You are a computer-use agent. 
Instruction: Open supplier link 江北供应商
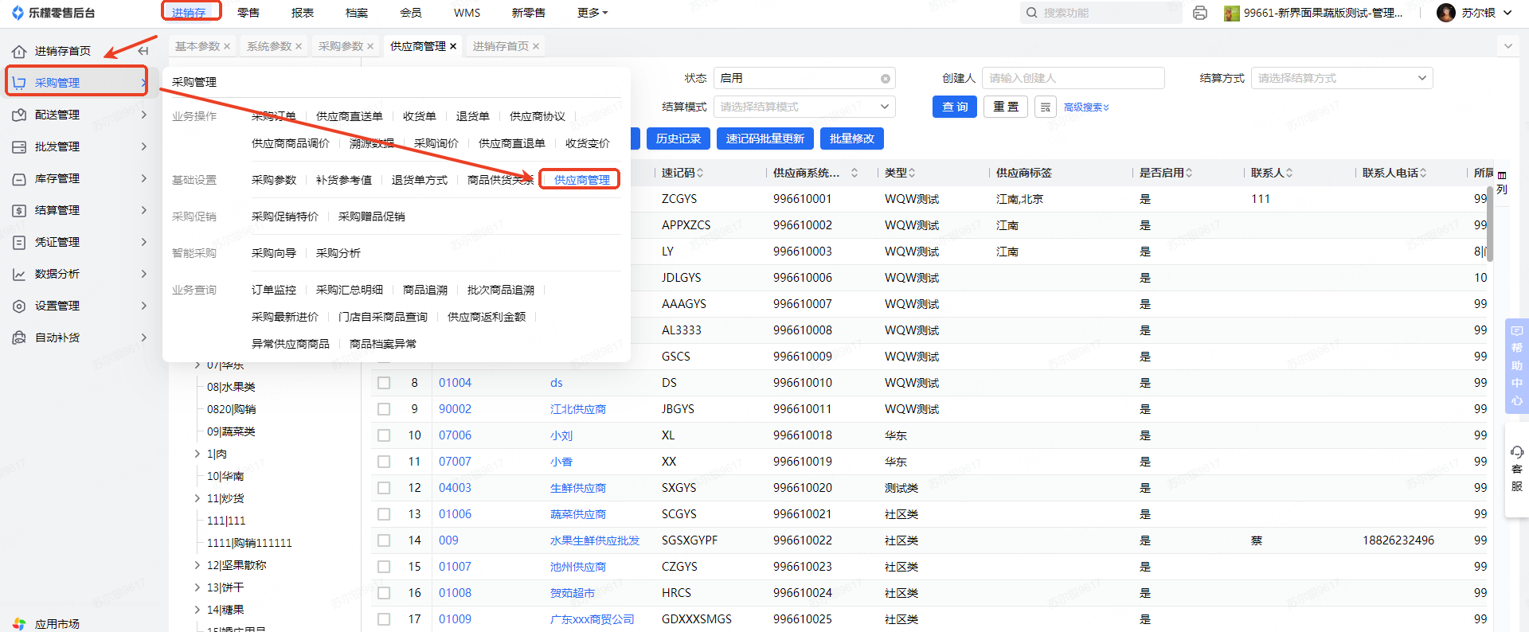(x=577, y=409)
